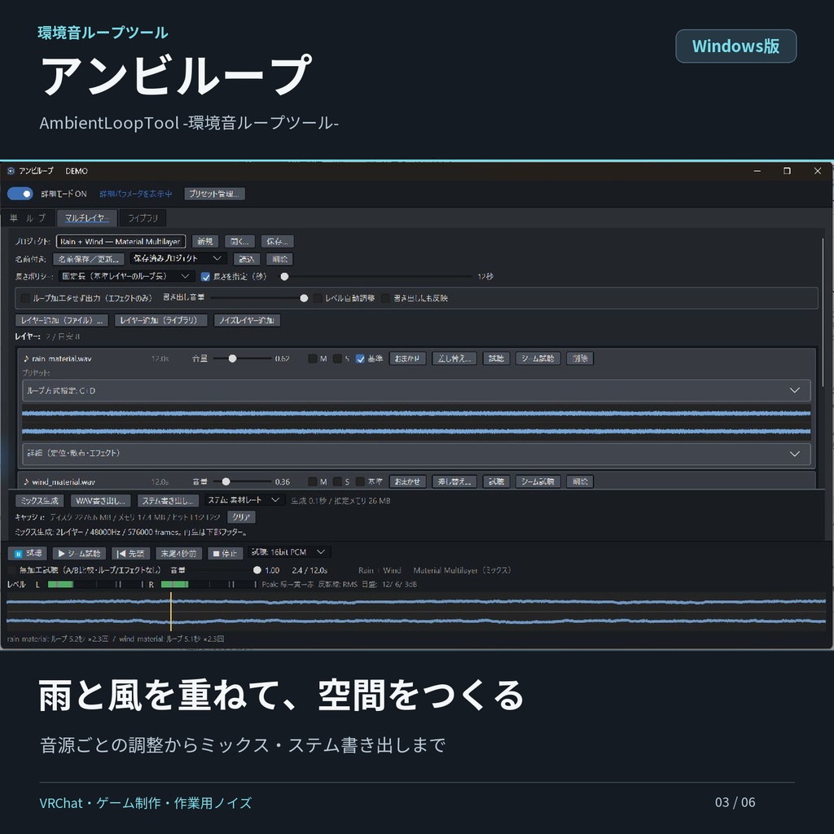
Task: Open the 保存済みプロジェクト dropdown
Action: [x=178, y=258]
